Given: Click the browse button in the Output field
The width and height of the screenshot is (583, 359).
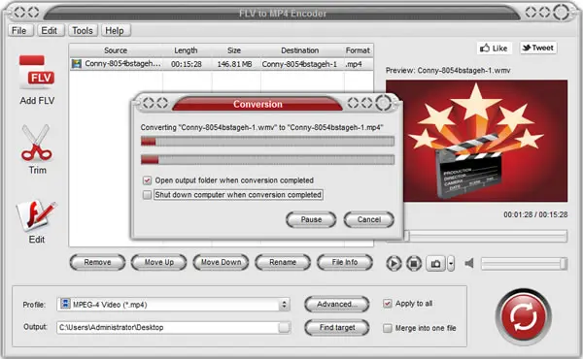Looking at the screenshot, I should click(284, 327).
